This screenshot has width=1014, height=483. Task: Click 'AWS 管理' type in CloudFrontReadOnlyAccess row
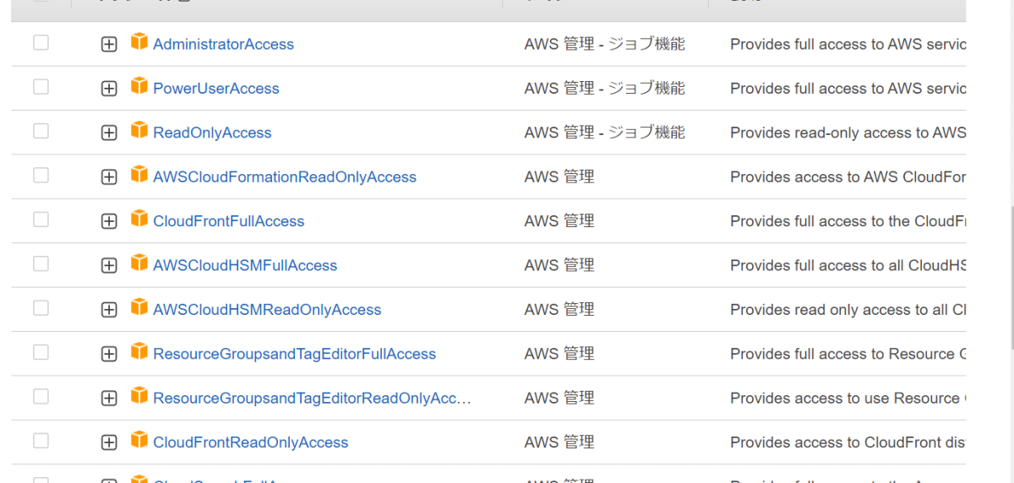click(x=559, y=442)
